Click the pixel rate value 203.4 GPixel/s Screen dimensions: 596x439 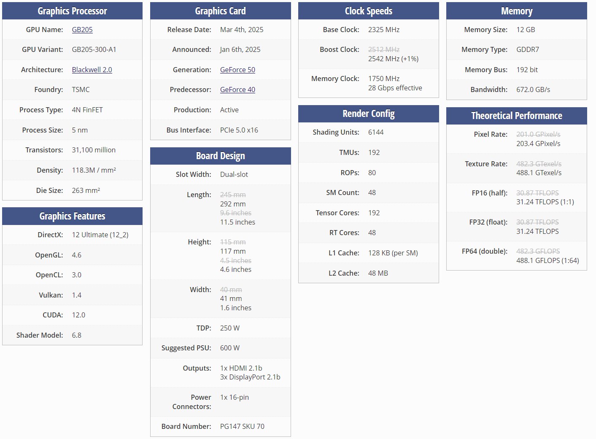click(x=538, y=144)
